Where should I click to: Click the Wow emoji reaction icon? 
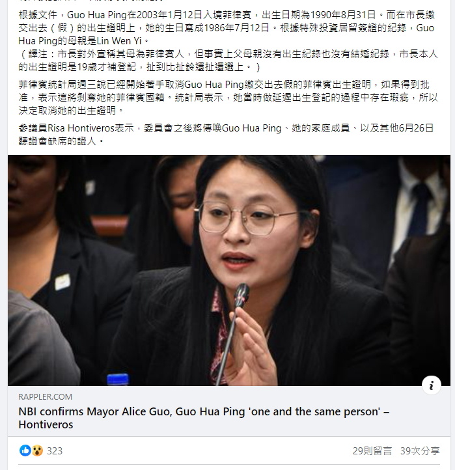37,450
